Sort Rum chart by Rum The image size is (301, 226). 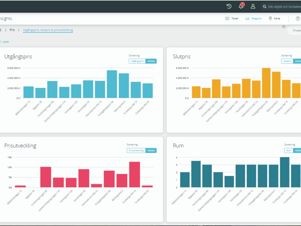[289, 151]
